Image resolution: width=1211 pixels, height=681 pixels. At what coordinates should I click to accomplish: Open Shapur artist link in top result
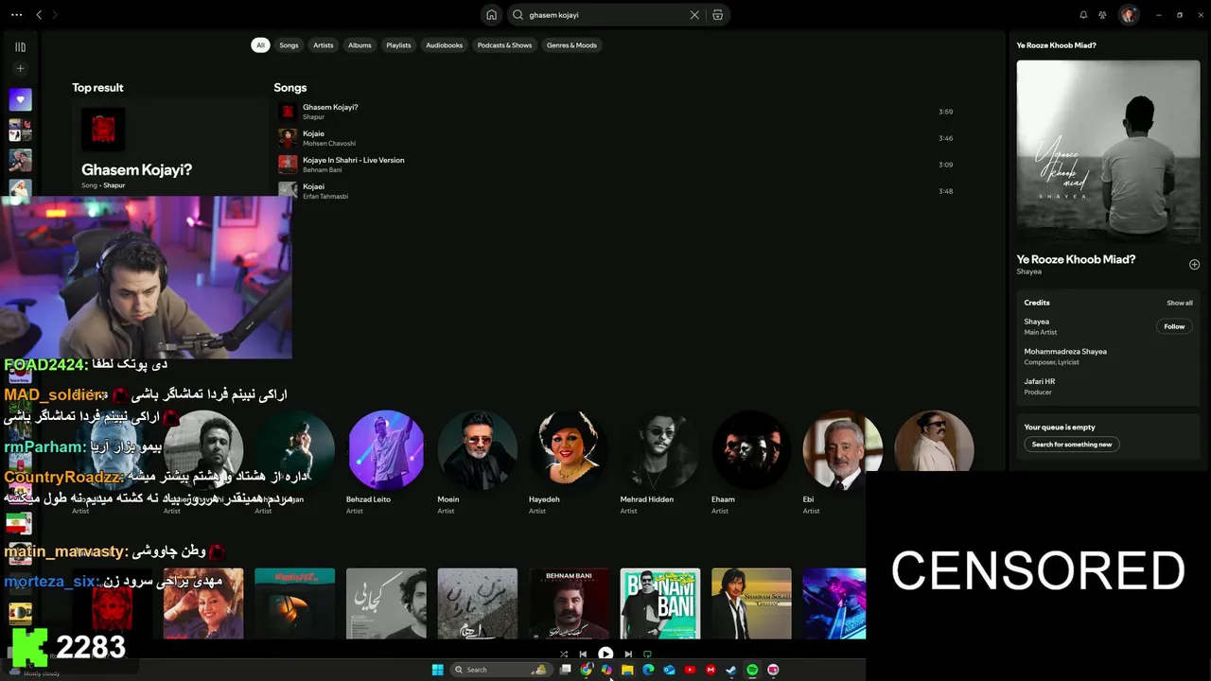coord(114,185)
